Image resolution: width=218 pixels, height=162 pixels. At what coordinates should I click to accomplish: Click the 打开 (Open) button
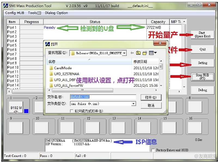pyautogui.click(x=151, y=97)
